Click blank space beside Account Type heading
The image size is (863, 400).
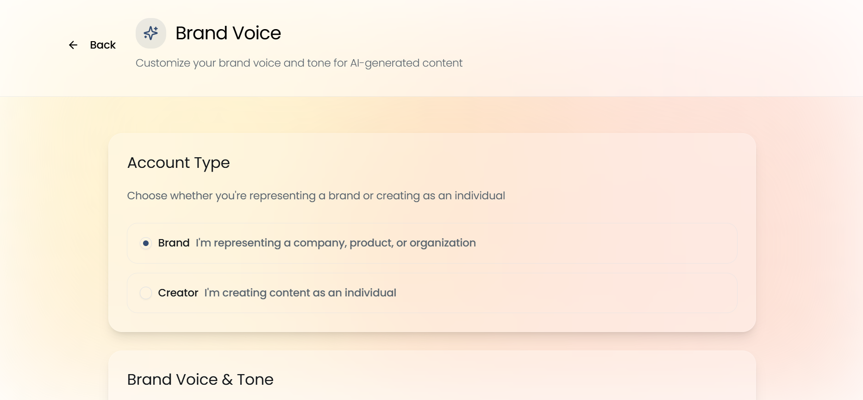click(x=463, y=163)
